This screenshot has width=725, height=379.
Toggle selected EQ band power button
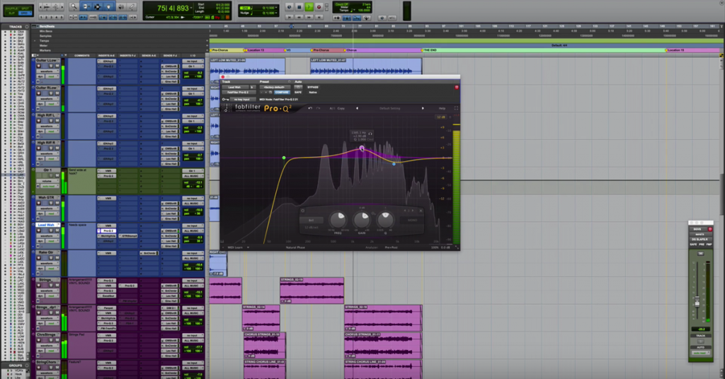[303, 211]
